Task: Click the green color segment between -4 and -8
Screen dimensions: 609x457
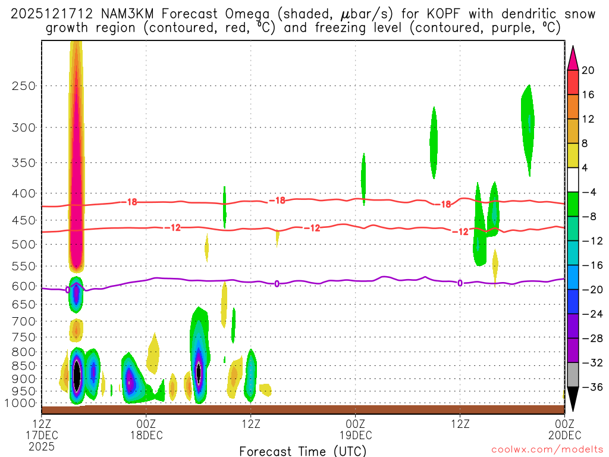Action: point(573,205)
